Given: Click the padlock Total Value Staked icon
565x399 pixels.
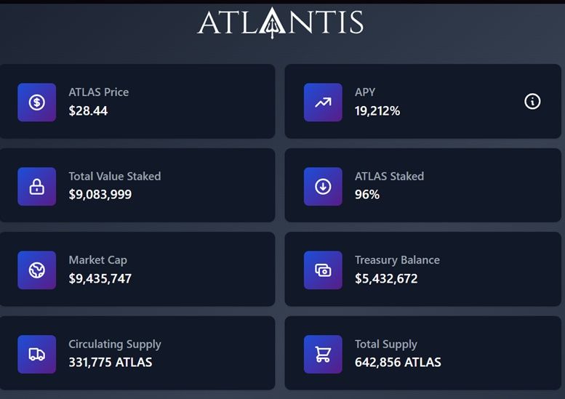Looking at the screenshot, I should [x=37, y=187].
